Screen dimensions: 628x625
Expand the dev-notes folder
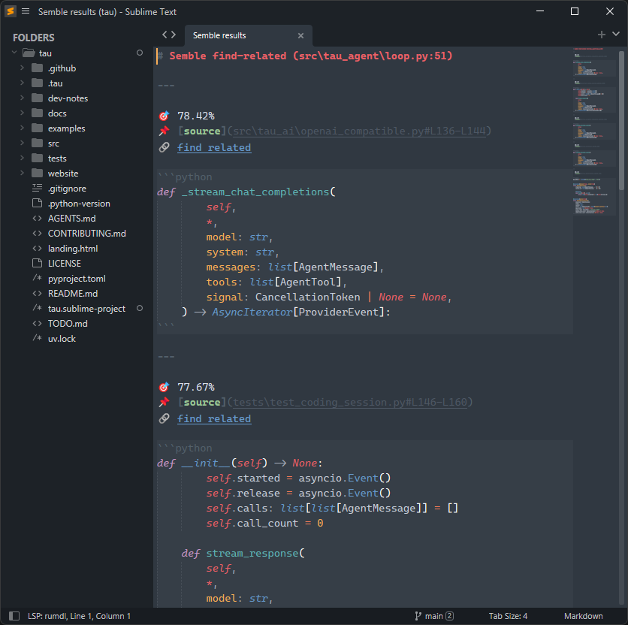coord(22,98)
